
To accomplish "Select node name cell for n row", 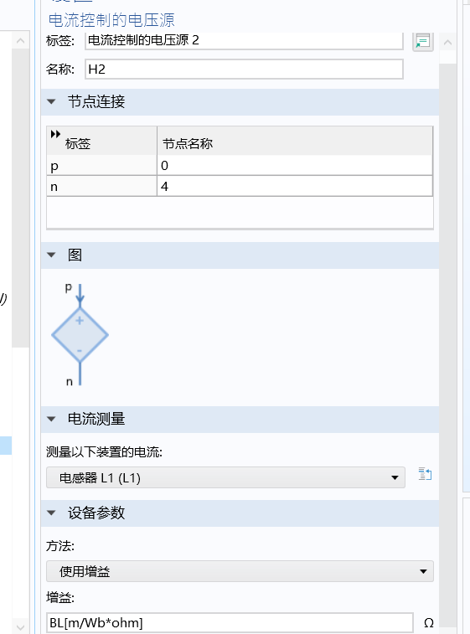I will tap(294, 187).
